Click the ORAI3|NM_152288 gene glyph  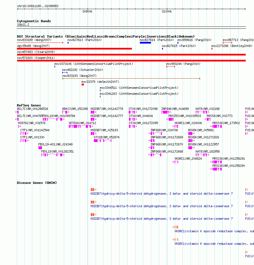[66, 112]
